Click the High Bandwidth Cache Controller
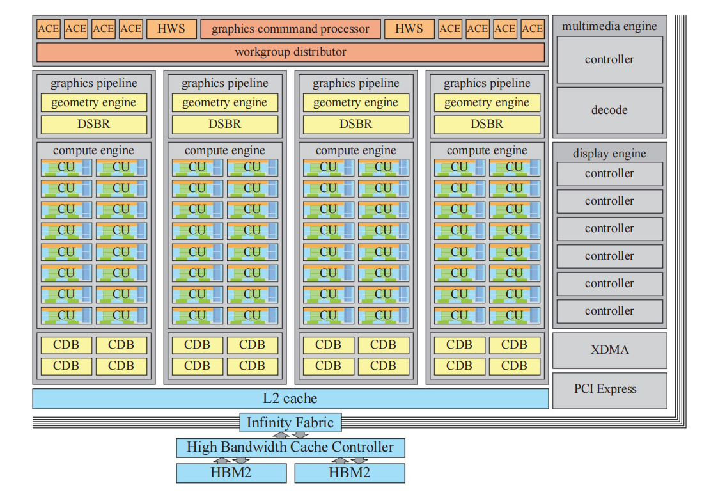Viewport: 718px width, 499px height. click(290, 447)
